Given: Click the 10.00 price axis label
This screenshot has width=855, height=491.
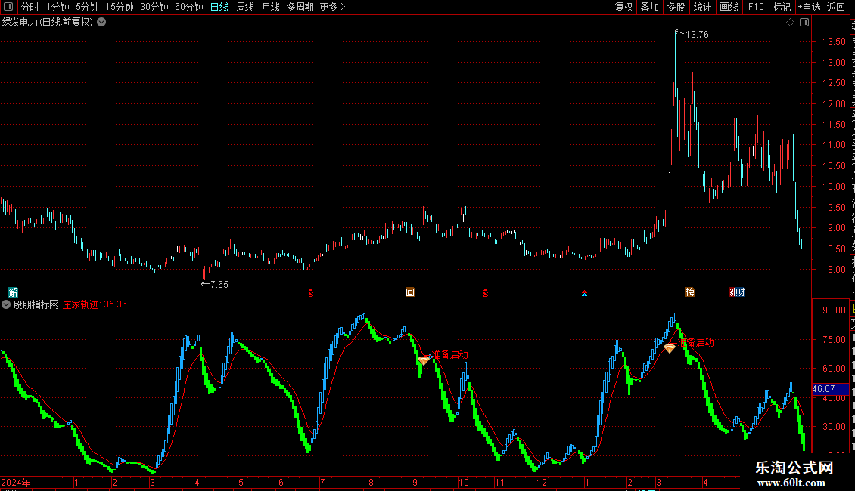Looking at the screenshot, I should pyautogui.click(x=834, y=187).
